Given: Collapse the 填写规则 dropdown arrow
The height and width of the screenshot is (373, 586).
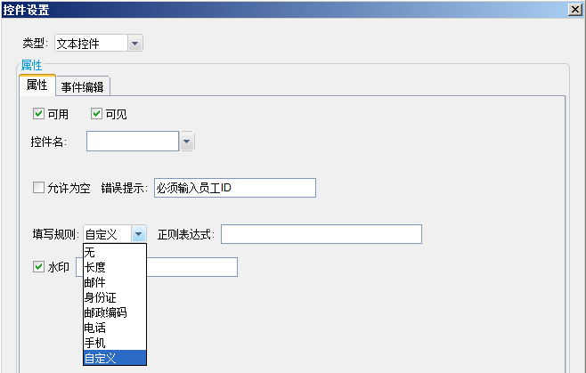Looking at the screenshot, I should [x=139, y=234].
